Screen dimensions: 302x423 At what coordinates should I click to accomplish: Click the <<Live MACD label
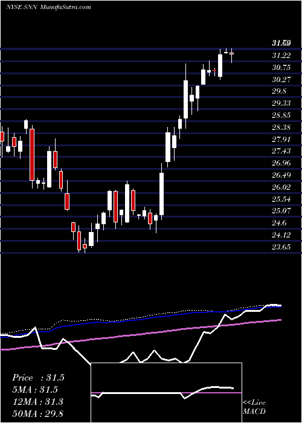click(x=254, y=407)
